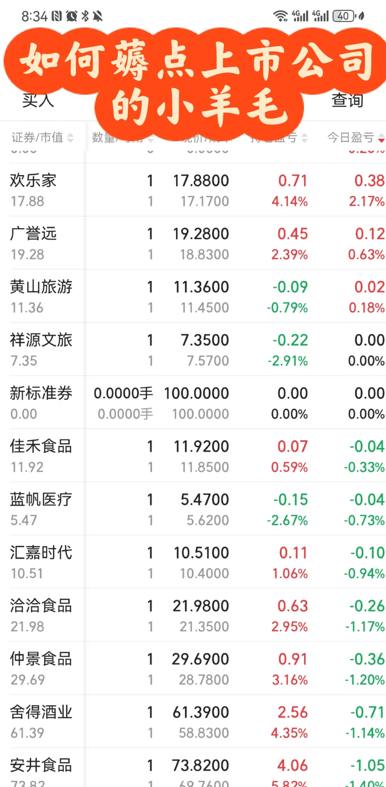Screen dimensions: 386x787
Task: Tap the 0.0000手 quantity of 新标准券
Action: point(123,393)
